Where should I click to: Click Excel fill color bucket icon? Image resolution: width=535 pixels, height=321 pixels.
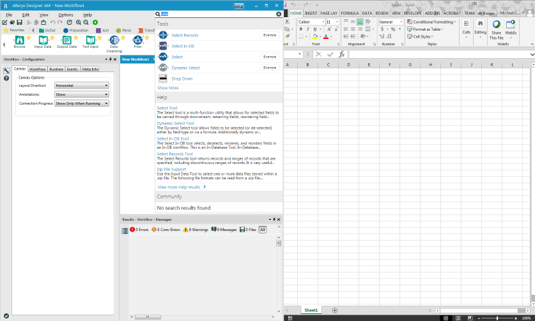pyautogui.click(x=315, y=36)
